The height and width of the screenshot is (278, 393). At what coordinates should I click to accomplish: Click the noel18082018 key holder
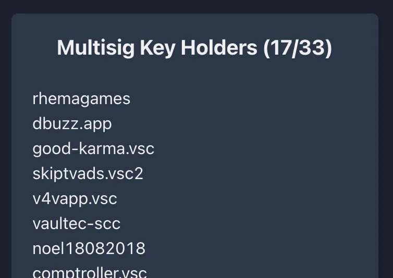[89, 248]
